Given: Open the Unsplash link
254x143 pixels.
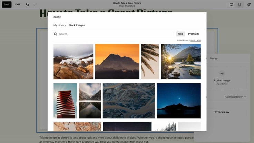Looking at the screenshot, I should coord(195,40).
